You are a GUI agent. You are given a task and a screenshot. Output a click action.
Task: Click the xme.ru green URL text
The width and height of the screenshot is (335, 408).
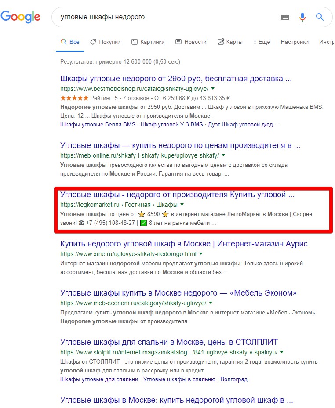click(x=128, y=254)
